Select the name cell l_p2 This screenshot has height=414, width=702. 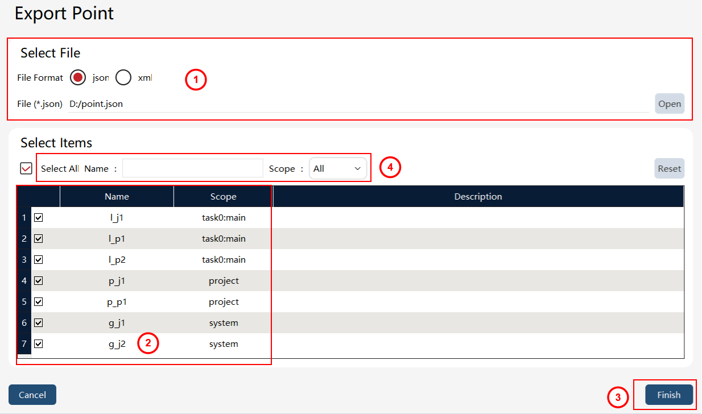coord(117,259)
